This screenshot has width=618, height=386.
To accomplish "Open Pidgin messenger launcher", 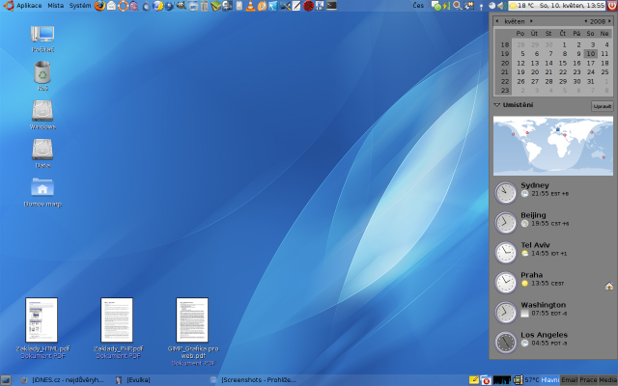I will click(134, 6).
